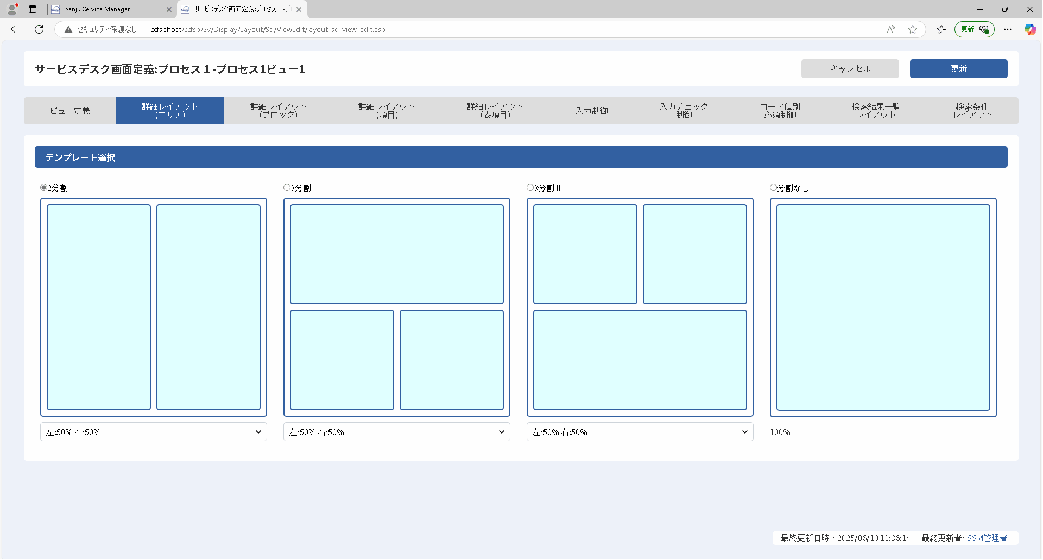Open the 3分割 II width ratio dropdown
Screen dimensions: 1043x560
640,432
